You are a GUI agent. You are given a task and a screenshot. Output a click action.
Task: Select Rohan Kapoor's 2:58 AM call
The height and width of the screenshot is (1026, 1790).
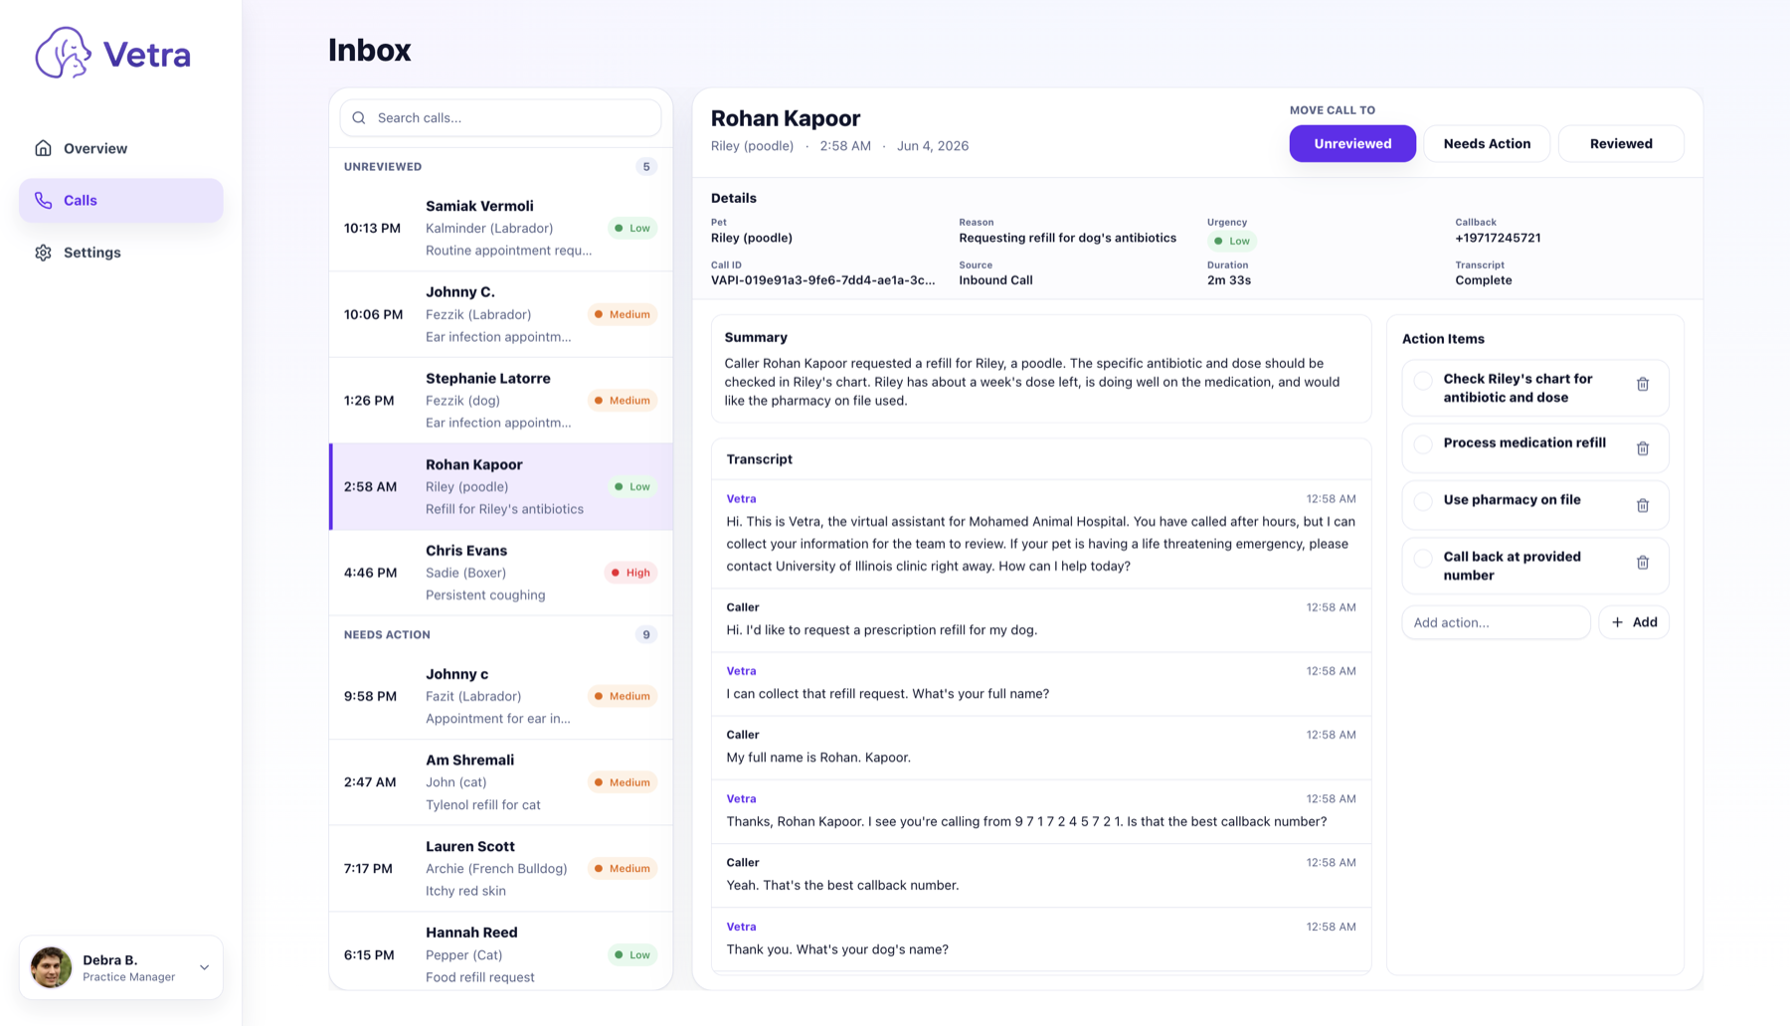coord(501,486)
